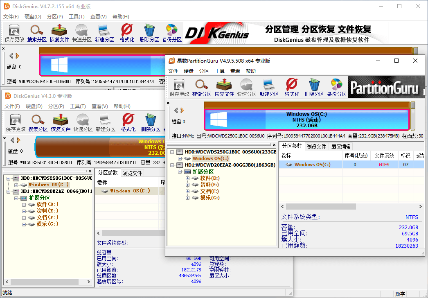Image resolution: width=428 pixels, height=298 pixels.
Task: Select 软件(D:) in DiskGenius V4.3.0 tree
Action: [47, 204]
